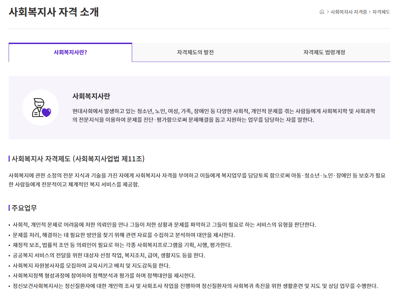The image size is (393, 298).
Task: Click the paragraph starting with 사회복지에 관한 소정의
Action: coord(197,180)
